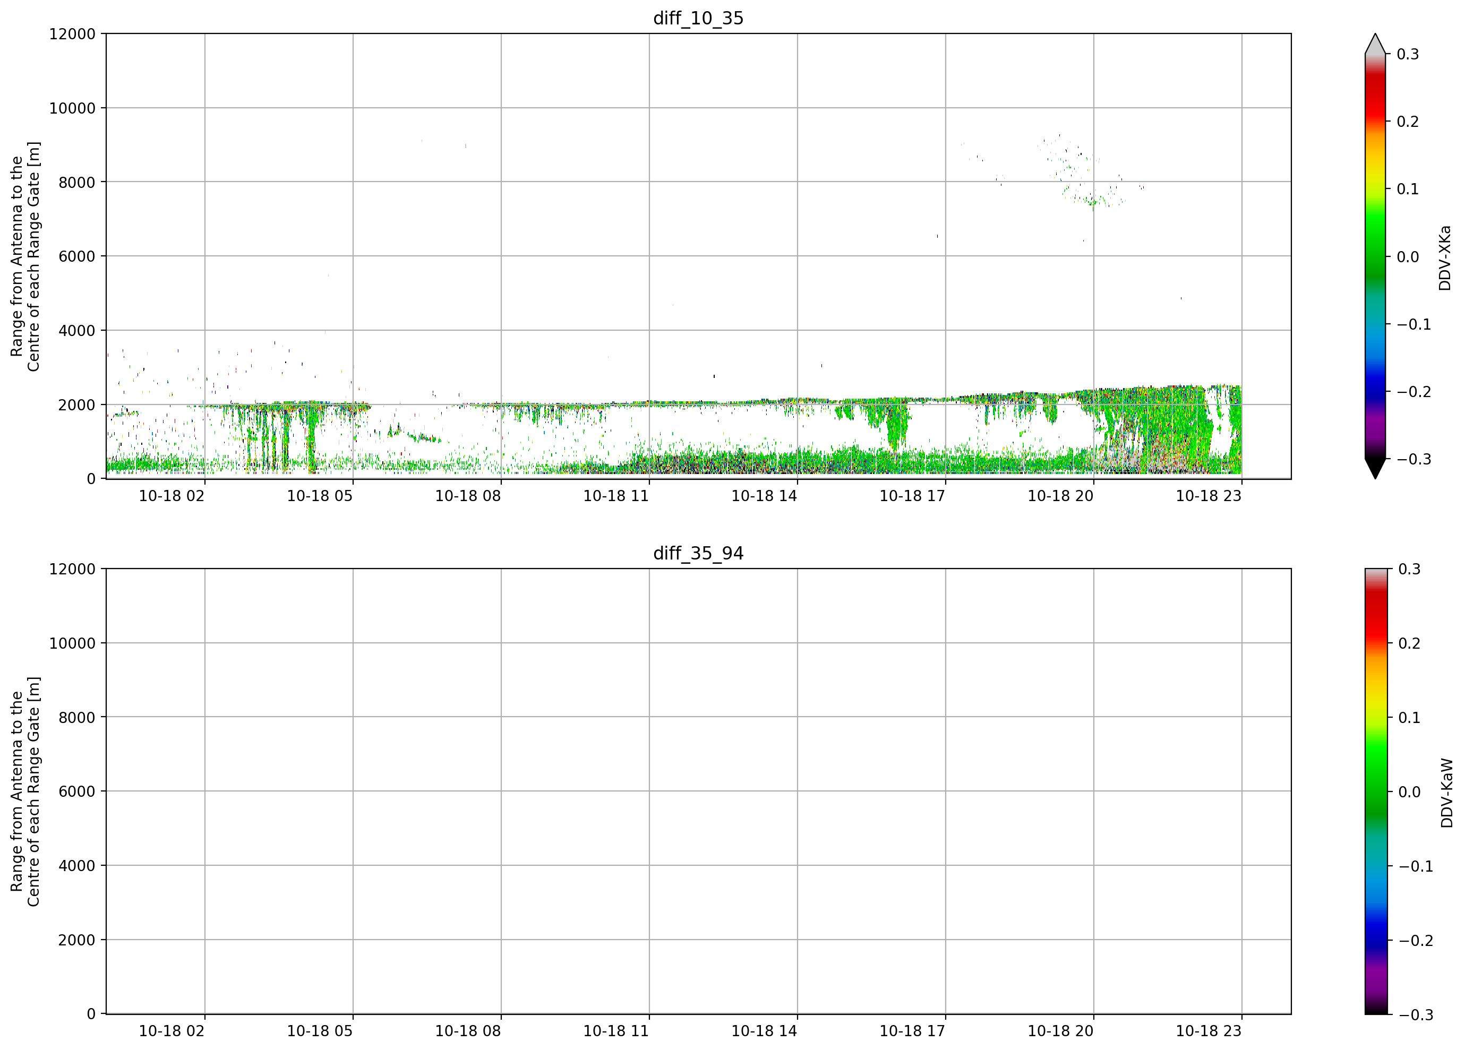Click the 10000 tick on diff_10_35 y-axis
1465x1050 pixels.
(x=72, y=108)
